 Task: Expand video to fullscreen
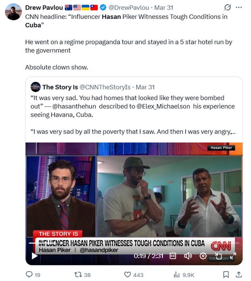(x=233, y=256)
